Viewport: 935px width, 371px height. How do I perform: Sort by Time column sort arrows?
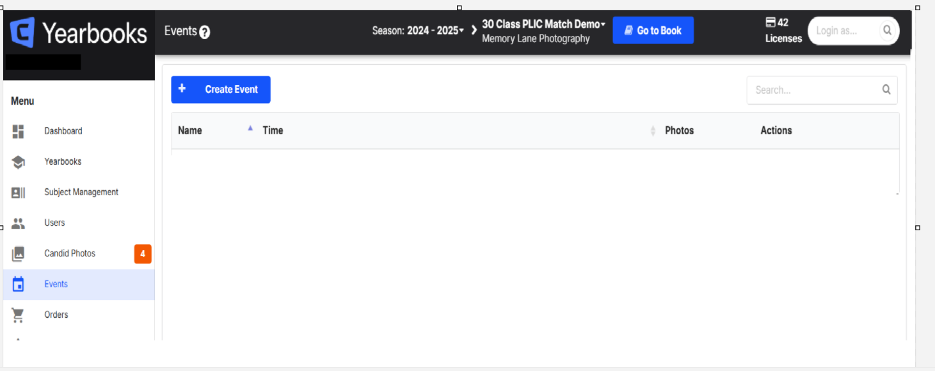(x=653, y=130)
